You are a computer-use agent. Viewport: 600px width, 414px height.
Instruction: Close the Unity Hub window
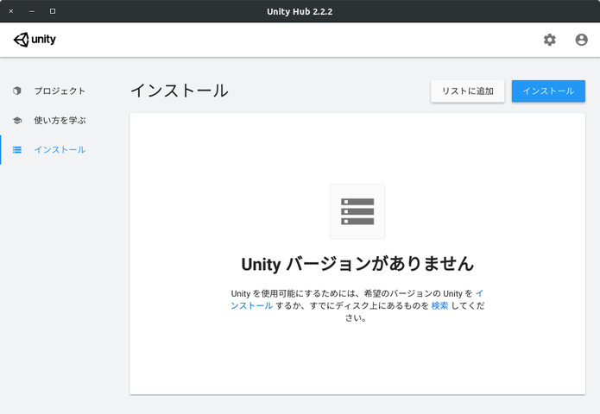coord(11,11)
